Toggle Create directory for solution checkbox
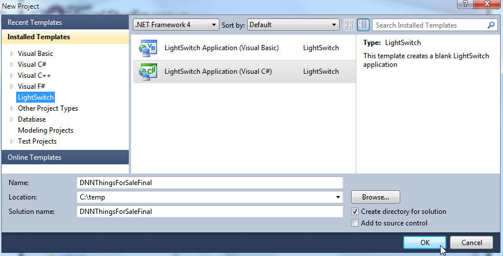The width and height of the screenshot is (503, 256). point(355,212)
